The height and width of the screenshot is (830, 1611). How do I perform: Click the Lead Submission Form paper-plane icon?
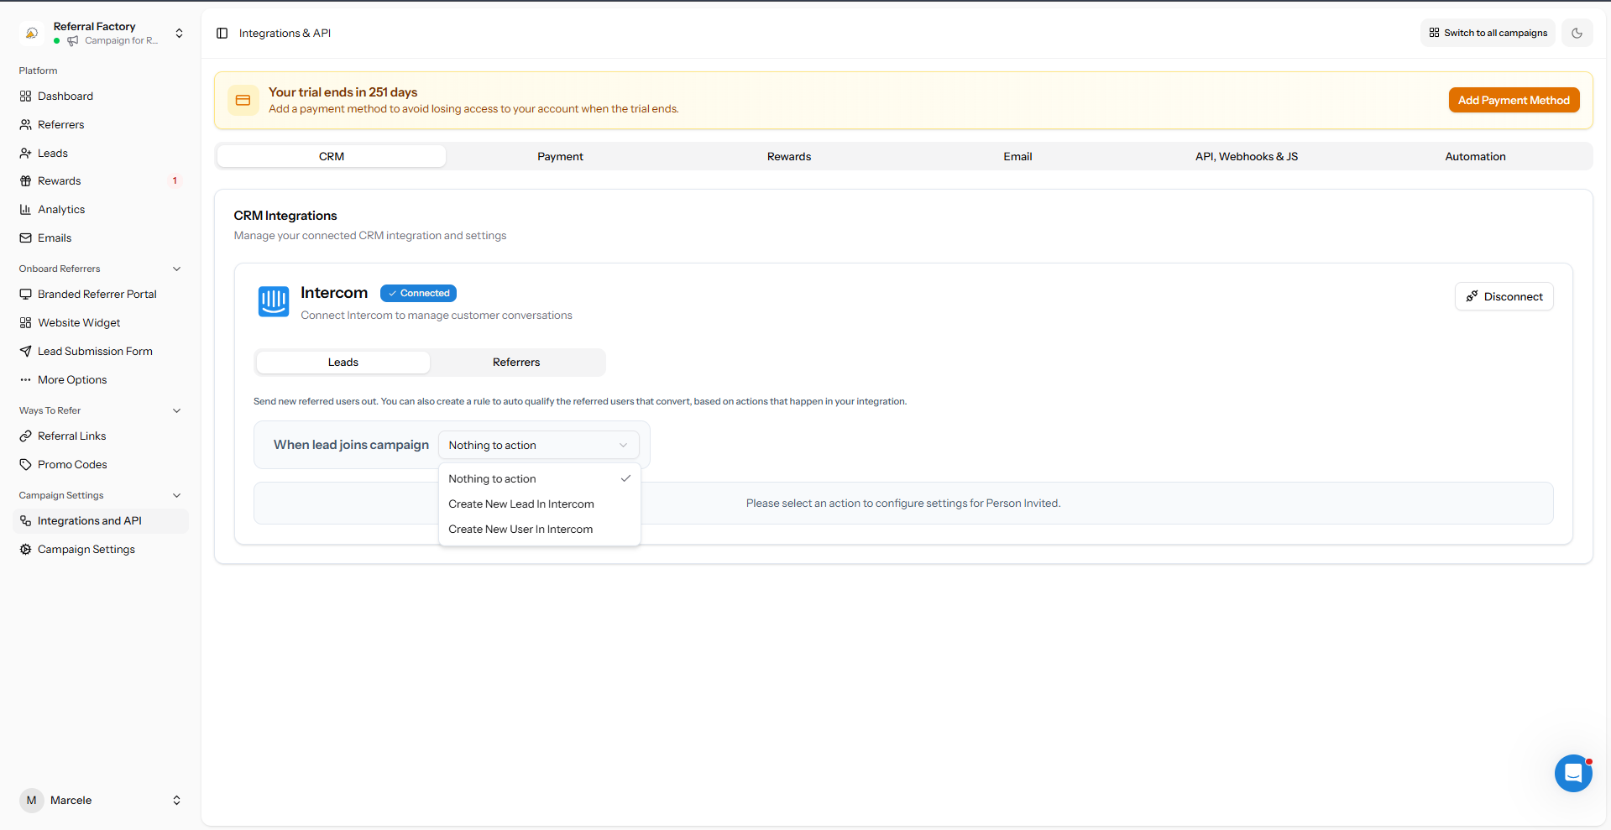click(x=26, y=352)
